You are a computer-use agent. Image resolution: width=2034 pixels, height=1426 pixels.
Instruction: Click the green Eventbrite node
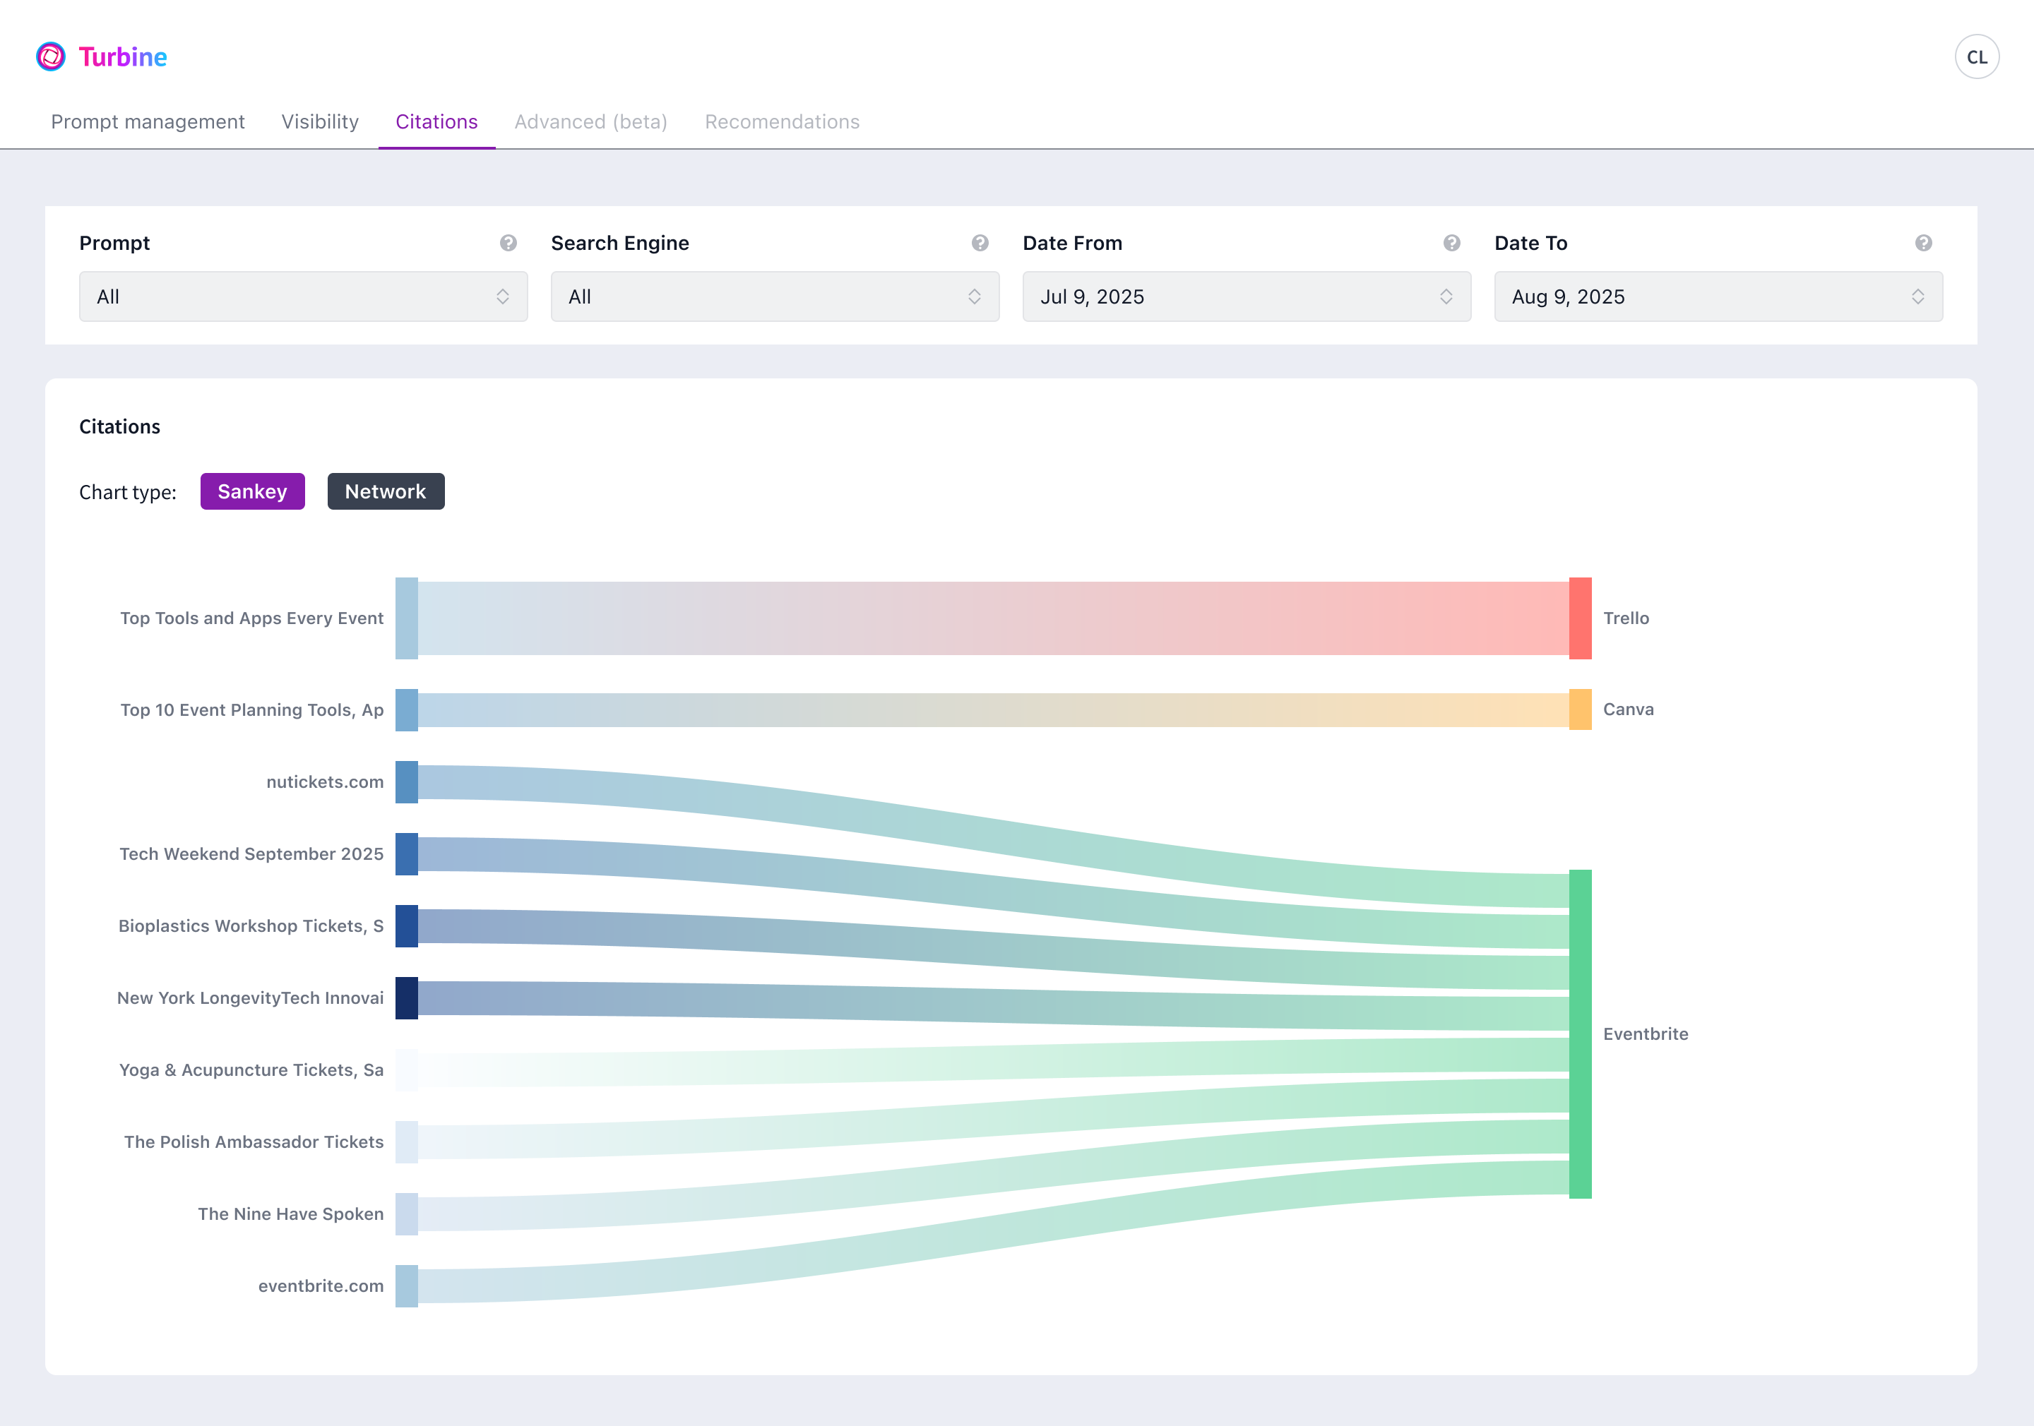coord(1581,1033)
